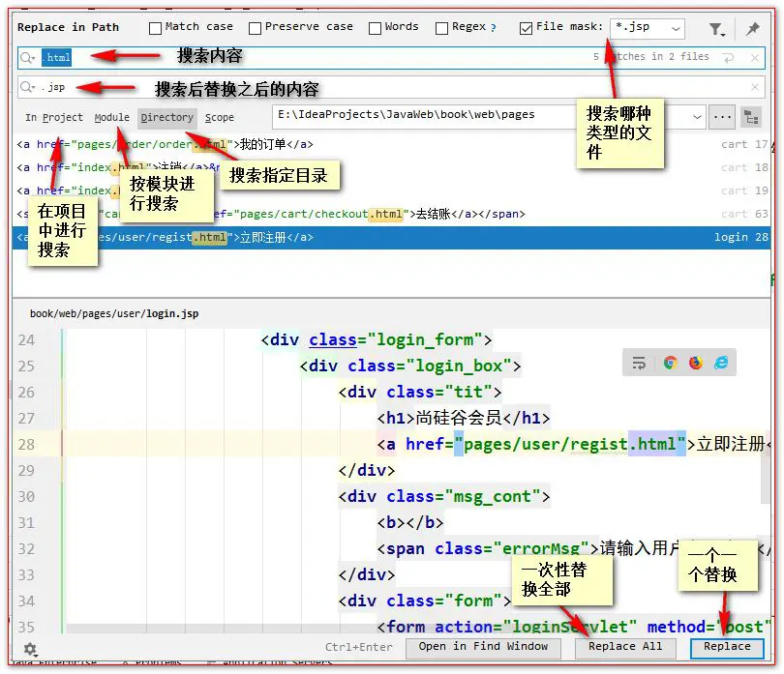Viewport: 784px width, 674px height.
Task: Click the settings gear at bottom left
Action: (x=30, y=649)
